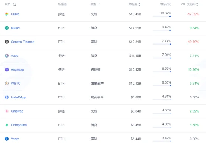Click the Compound green logo icon
This screenshot has width=206, height=143.
7,125
